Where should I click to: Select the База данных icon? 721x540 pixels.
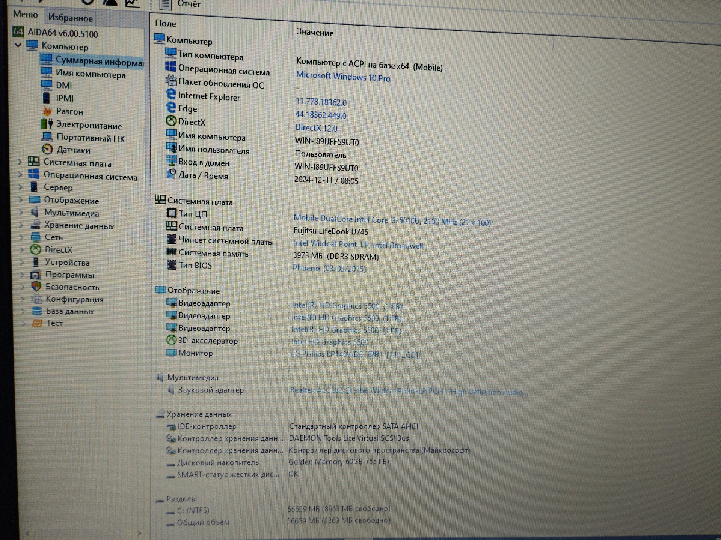37,311
